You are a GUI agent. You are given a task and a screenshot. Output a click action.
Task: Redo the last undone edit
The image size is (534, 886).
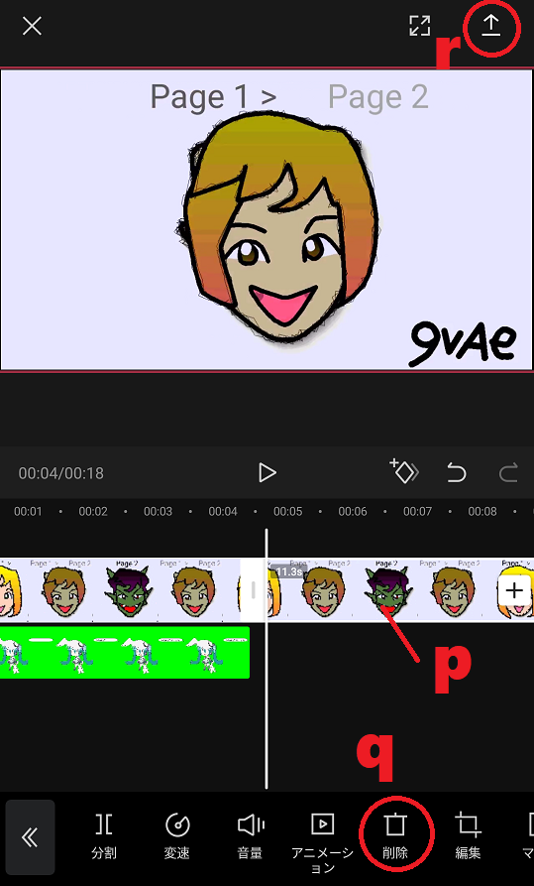click(x=508, y=472)
